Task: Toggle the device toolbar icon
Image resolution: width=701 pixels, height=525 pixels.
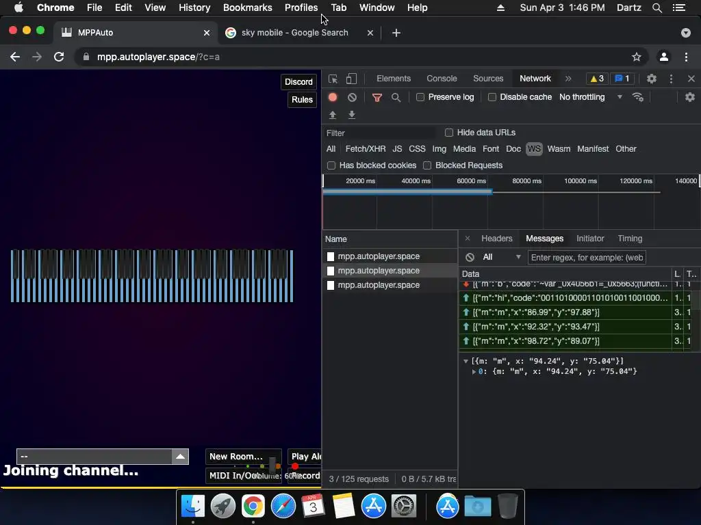Action: (x=351, y=79)
